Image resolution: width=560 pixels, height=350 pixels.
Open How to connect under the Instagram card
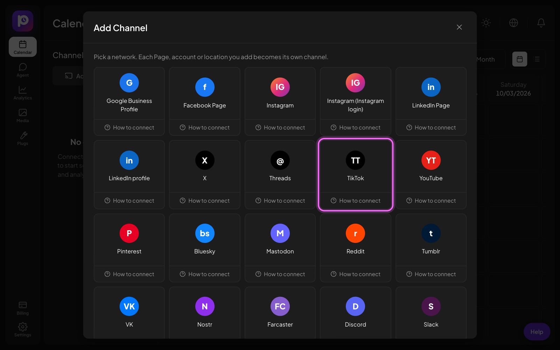[280, 127]
